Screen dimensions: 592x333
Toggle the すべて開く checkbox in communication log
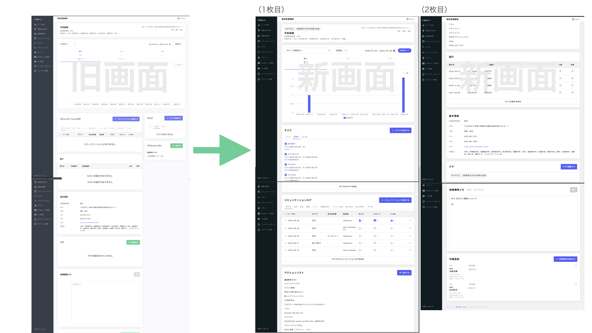(286, 214)
